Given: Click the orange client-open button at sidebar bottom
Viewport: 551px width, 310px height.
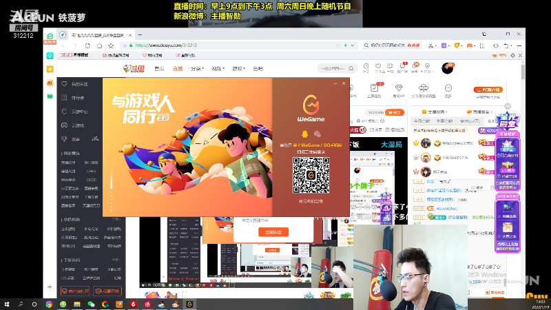Looking at the screenshot, I should pyautogui.click(x=75, y=291).
